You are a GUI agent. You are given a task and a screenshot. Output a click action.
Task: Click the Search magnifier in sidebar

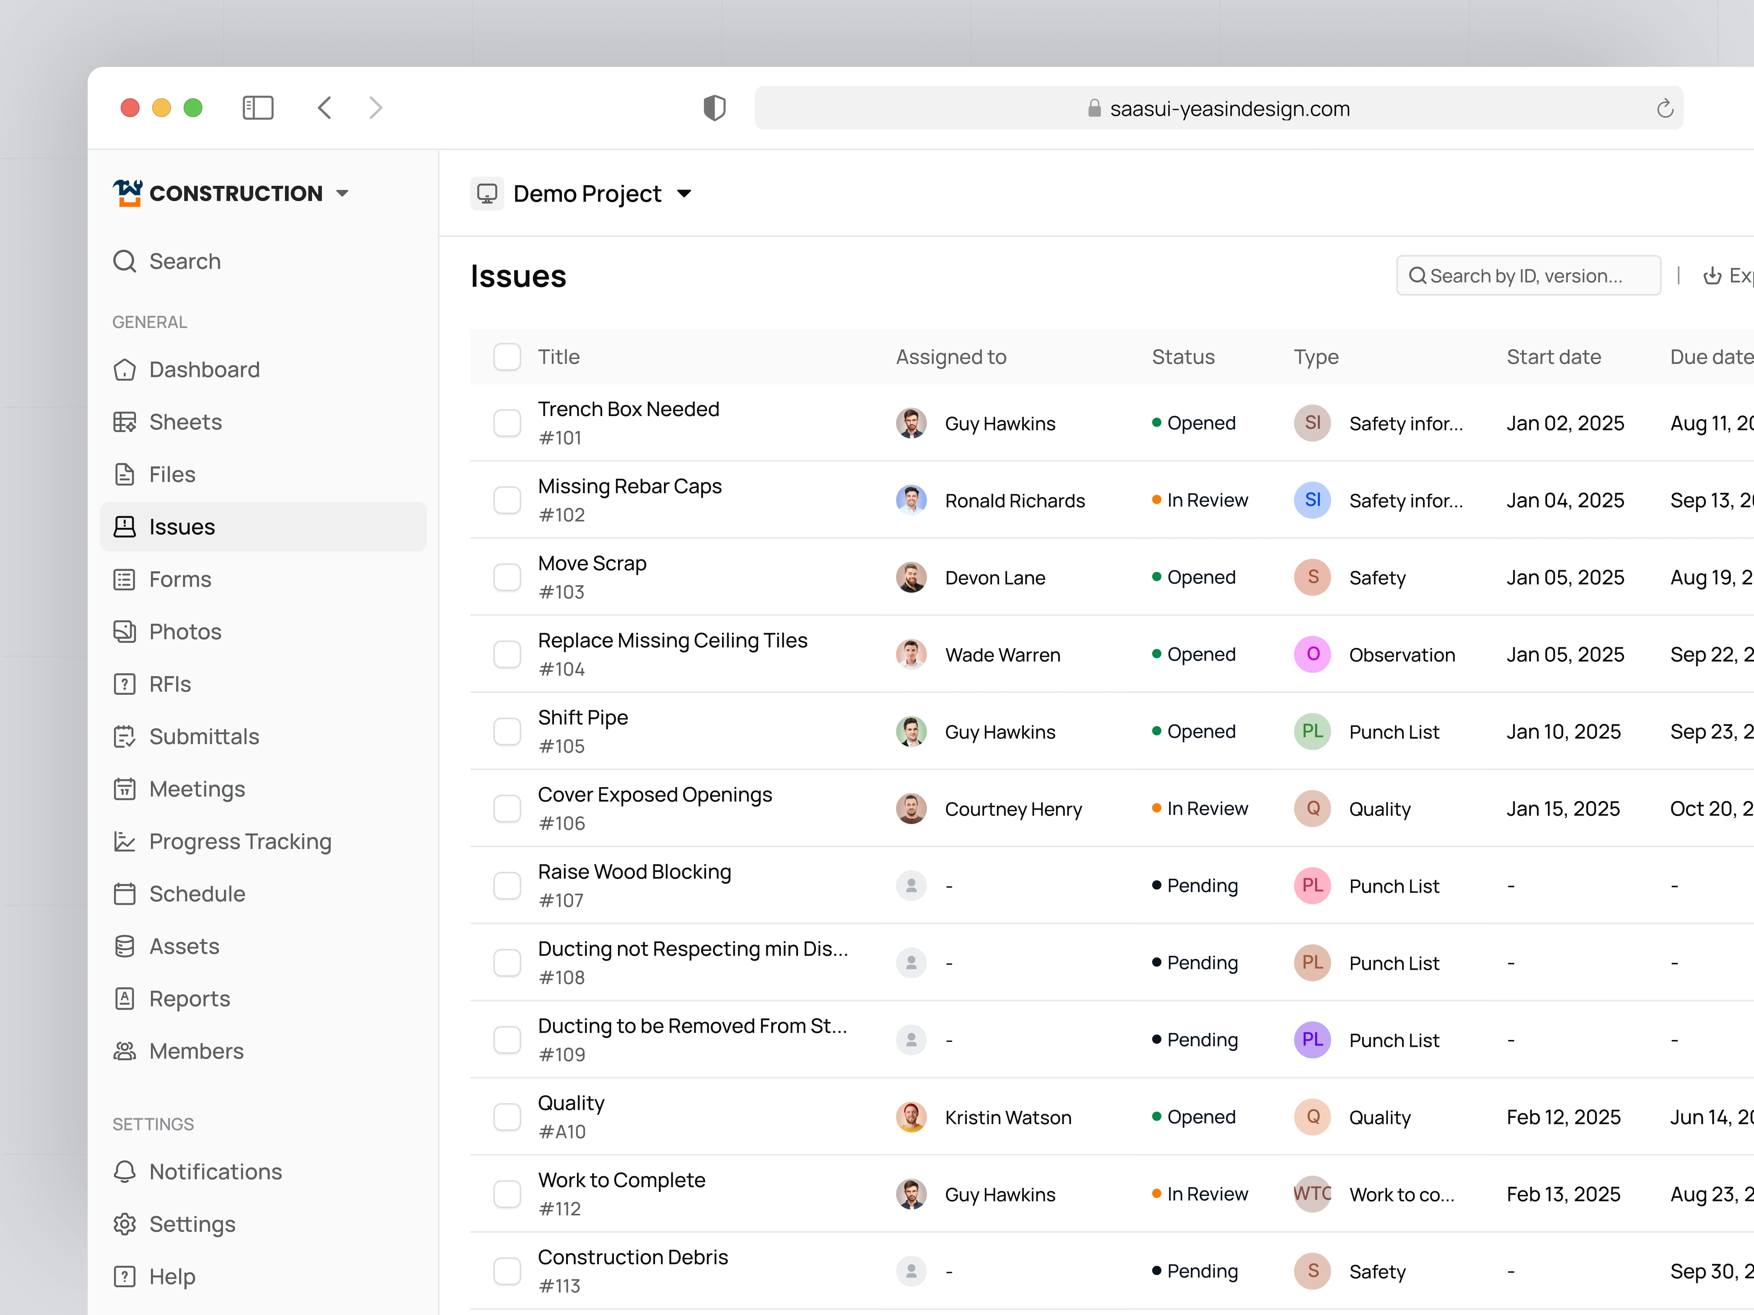(x=125, y=261)
